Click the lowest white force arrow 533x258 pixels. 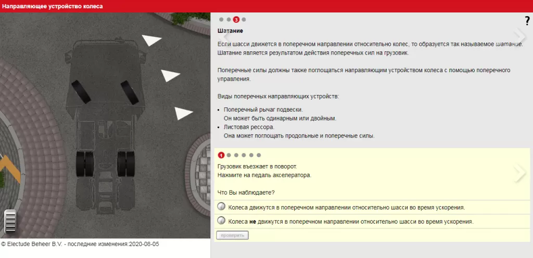tap(183, 113)
